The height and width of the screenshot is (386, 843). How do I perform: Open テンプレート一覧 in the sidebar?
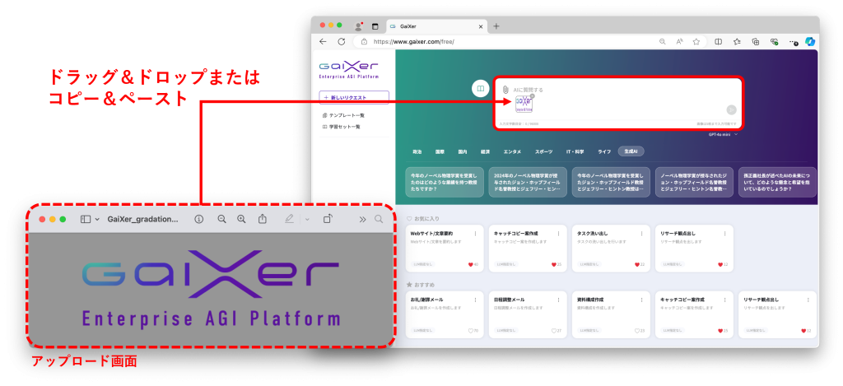(346, 115)
